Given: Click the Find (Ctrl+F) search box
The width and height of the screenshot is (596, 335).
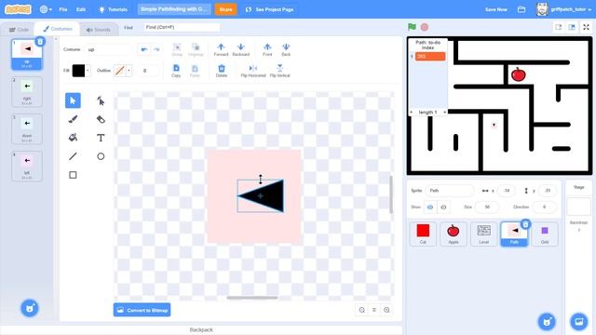Looking at the screenshot, I should (x=183, y=27).
